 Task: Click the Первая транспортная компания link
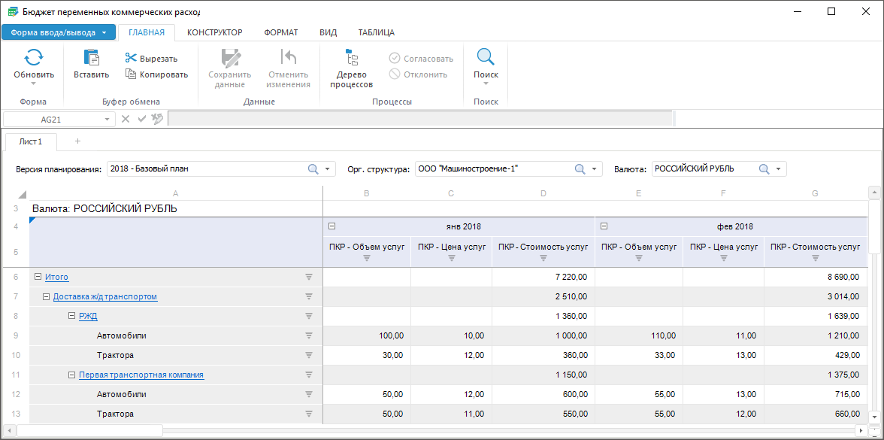141,375
